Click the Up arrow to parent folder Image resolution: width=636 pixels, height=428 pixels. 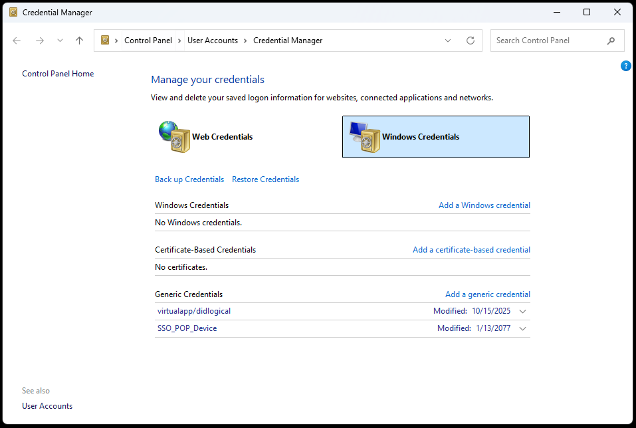point(80,41)
